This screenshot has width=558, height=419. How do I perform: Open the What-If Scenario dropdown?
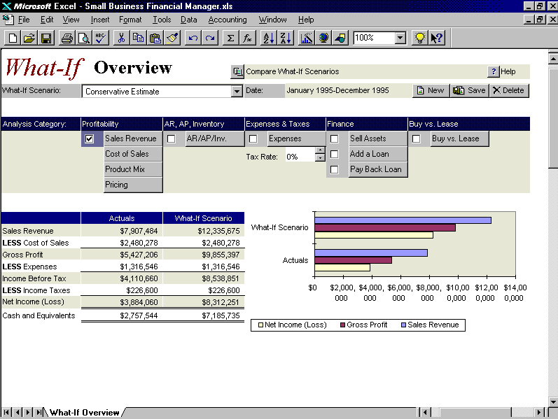[x=236, y=91]
